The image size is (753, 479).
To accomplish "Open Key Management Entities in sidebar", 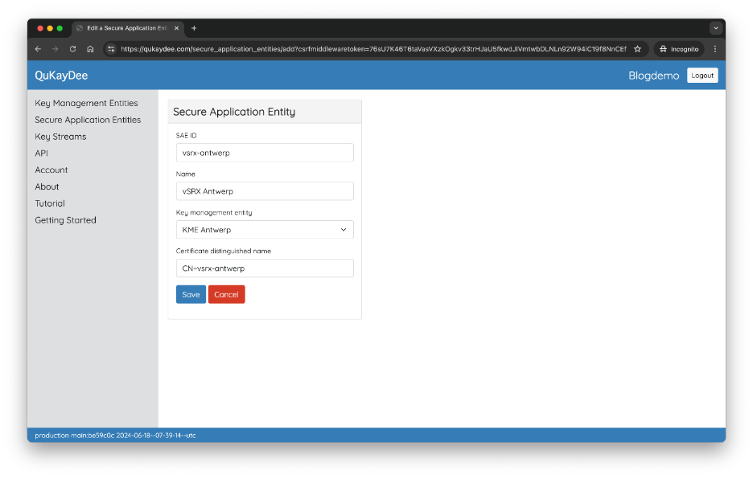I will pyautogui.click(x=86, y=103).
